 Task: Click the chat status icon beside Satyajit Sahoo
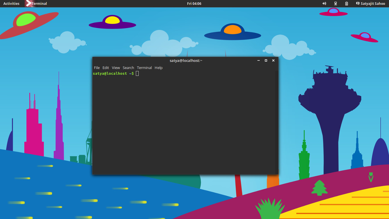coord(358,4)
